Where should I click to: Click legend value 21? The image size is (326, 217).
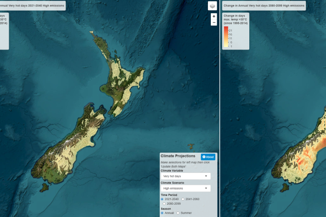click(230, 31)
